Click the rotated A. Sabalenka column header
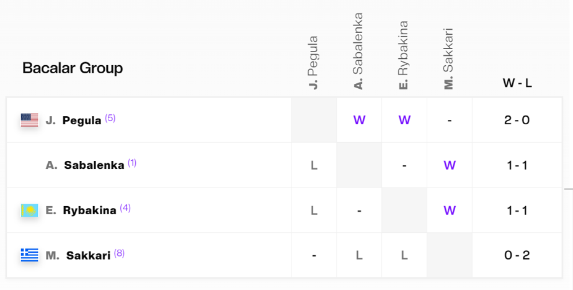Viewport: 573px width, 290px height. (x=358, y=51)
